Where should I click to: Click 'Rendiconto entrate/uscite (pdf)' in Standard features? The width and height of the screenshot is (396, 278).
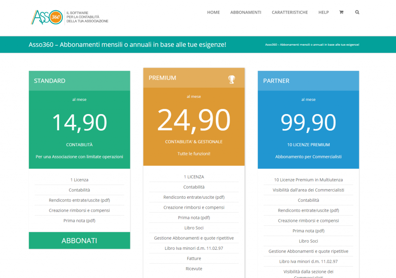(79, 200)
